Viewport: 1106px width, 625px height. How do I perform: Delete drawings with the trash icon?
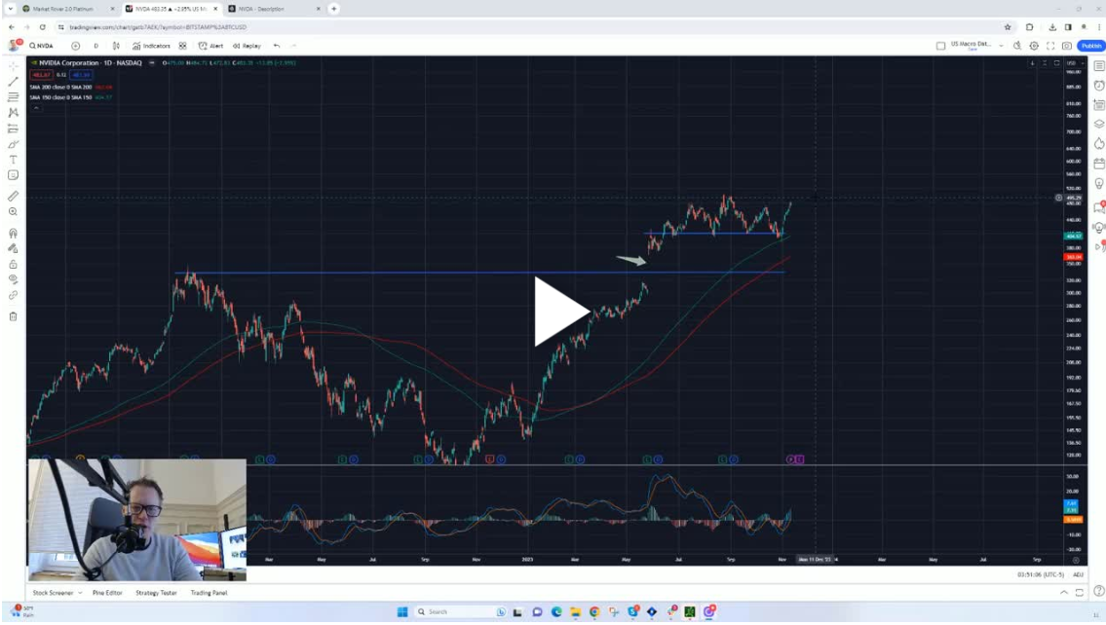(13, 316)
